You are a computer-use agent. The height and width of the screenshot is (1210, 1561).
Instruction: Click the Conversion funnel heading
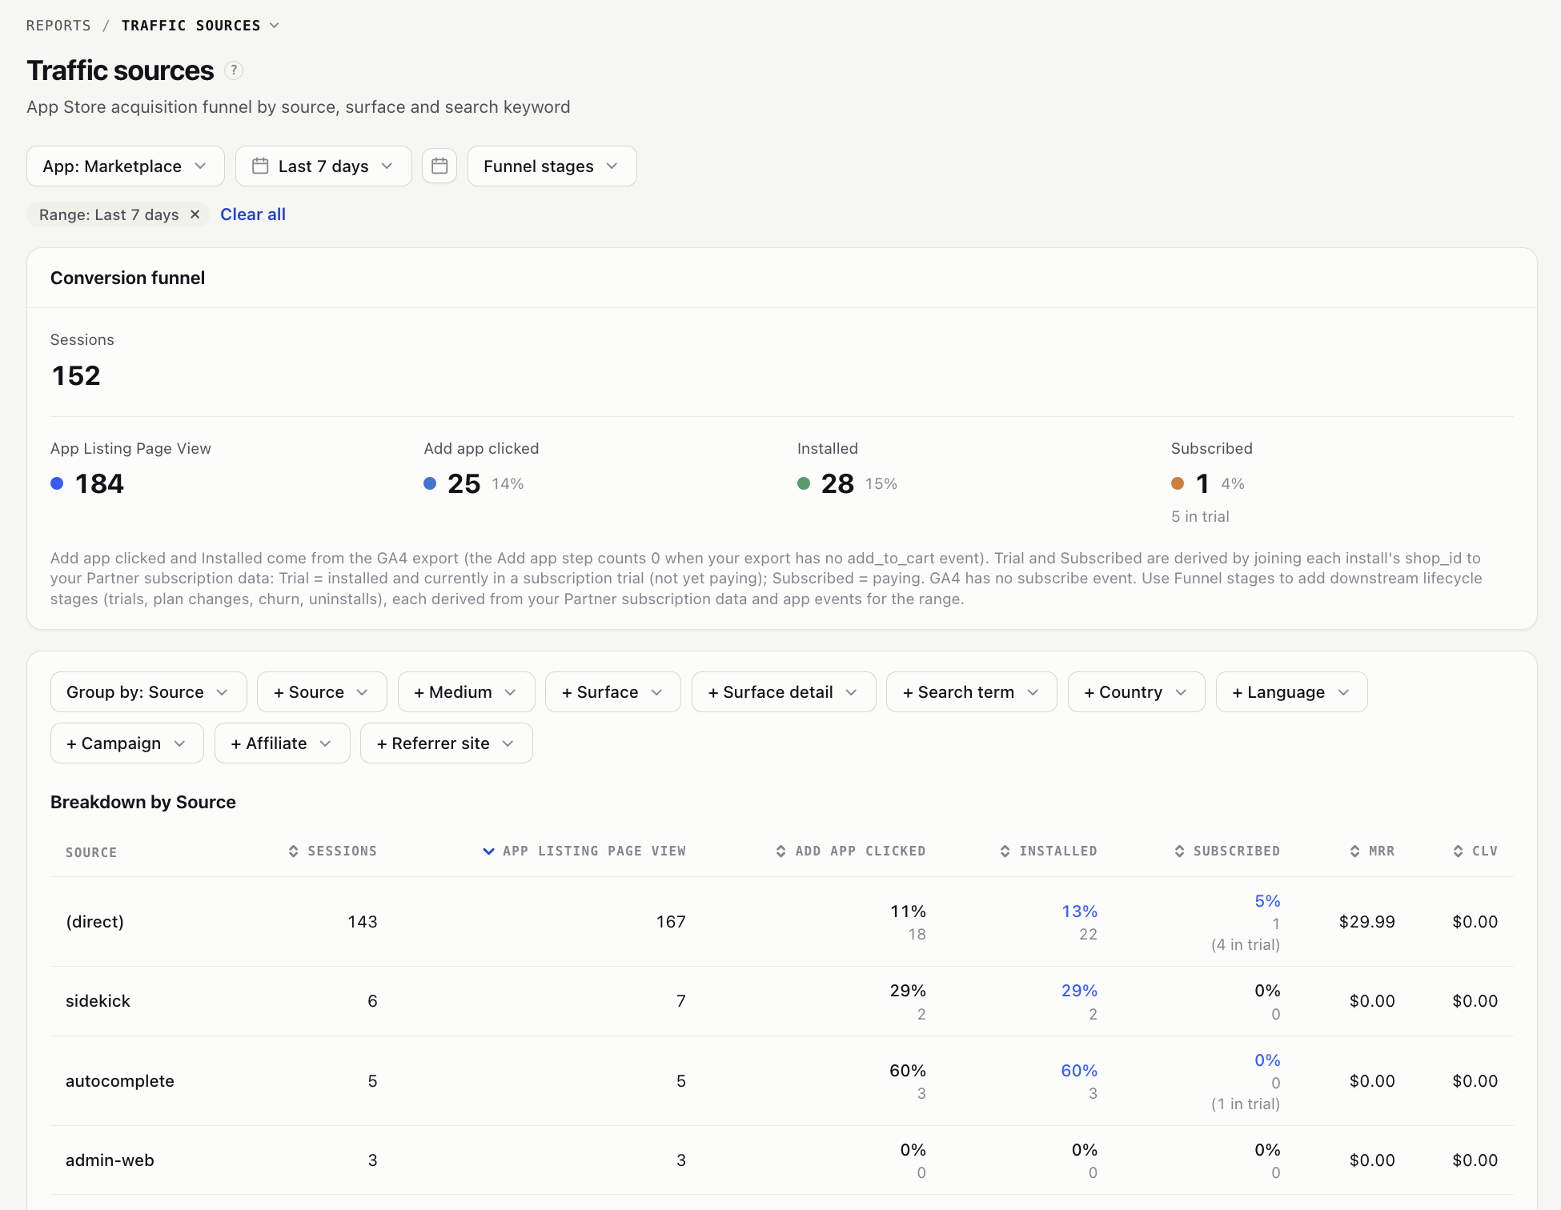[x=128, y=278]
